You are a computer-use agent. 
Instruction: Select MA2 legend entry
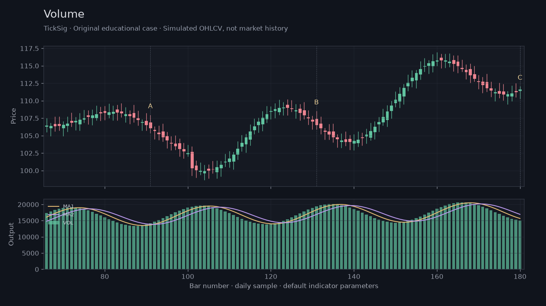coord(61,215)
